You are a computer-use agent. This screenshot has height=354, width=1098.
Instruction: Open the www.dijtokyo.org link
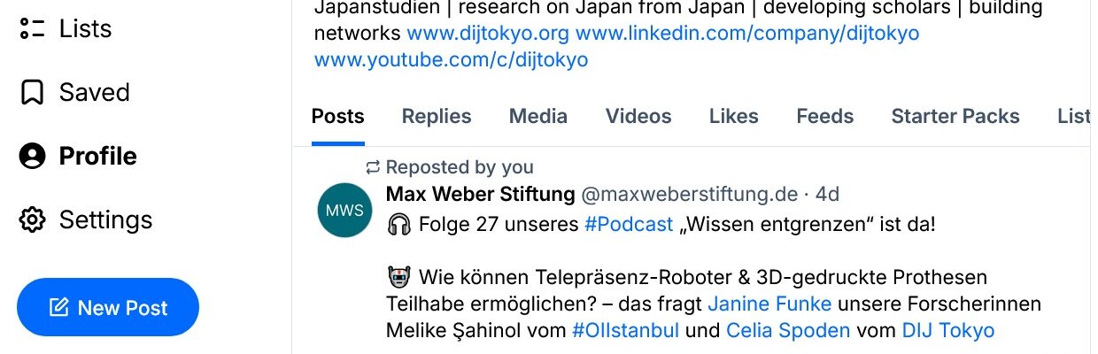point(488,34)
